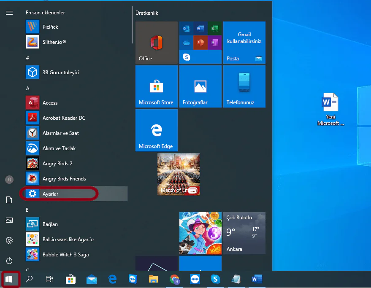Open Skype from the taskbar
This screenshot has width=371, height=288.
pos(215,279)
